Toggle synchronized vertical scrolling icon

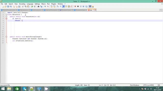pyautogui.click(x=51, y=7)
